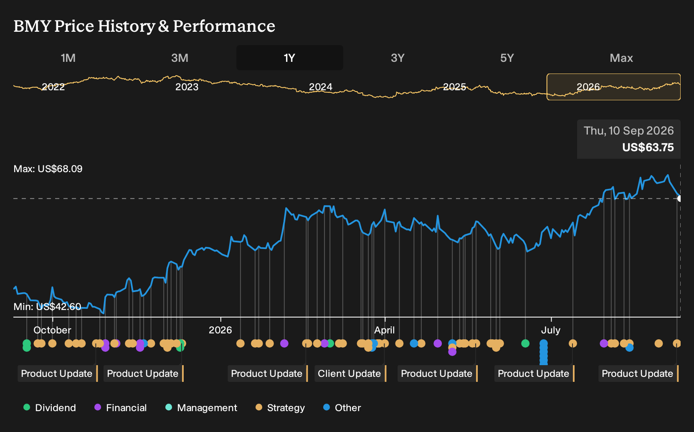Select the final orange dot at right edge

click(677, 343)
